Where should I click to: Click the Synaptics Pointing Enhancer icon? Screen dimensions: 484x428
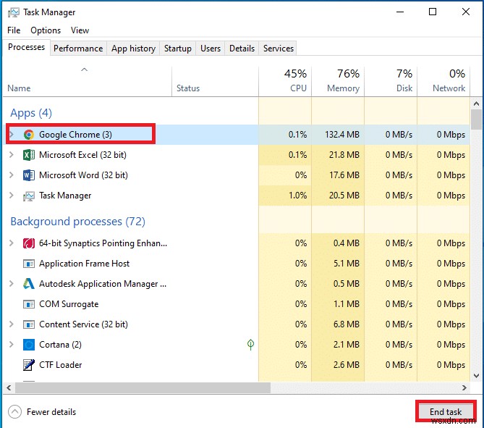click(29, 243)
